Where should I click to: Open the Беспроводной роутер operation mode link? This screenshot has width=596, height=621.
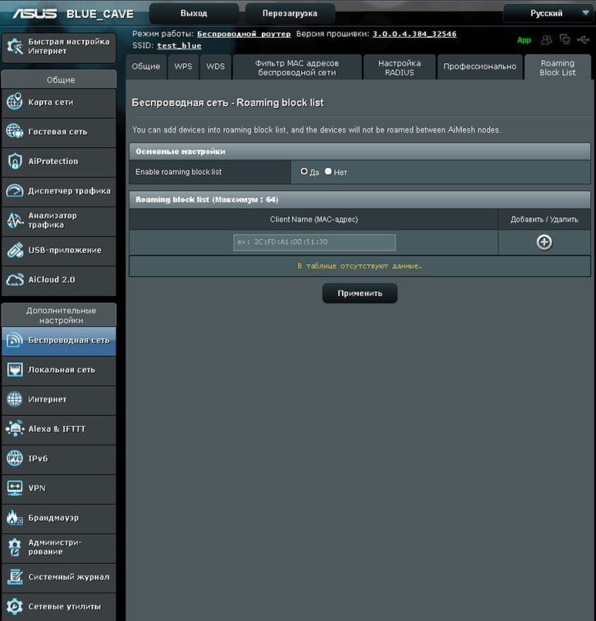click(x=244, y=34)
